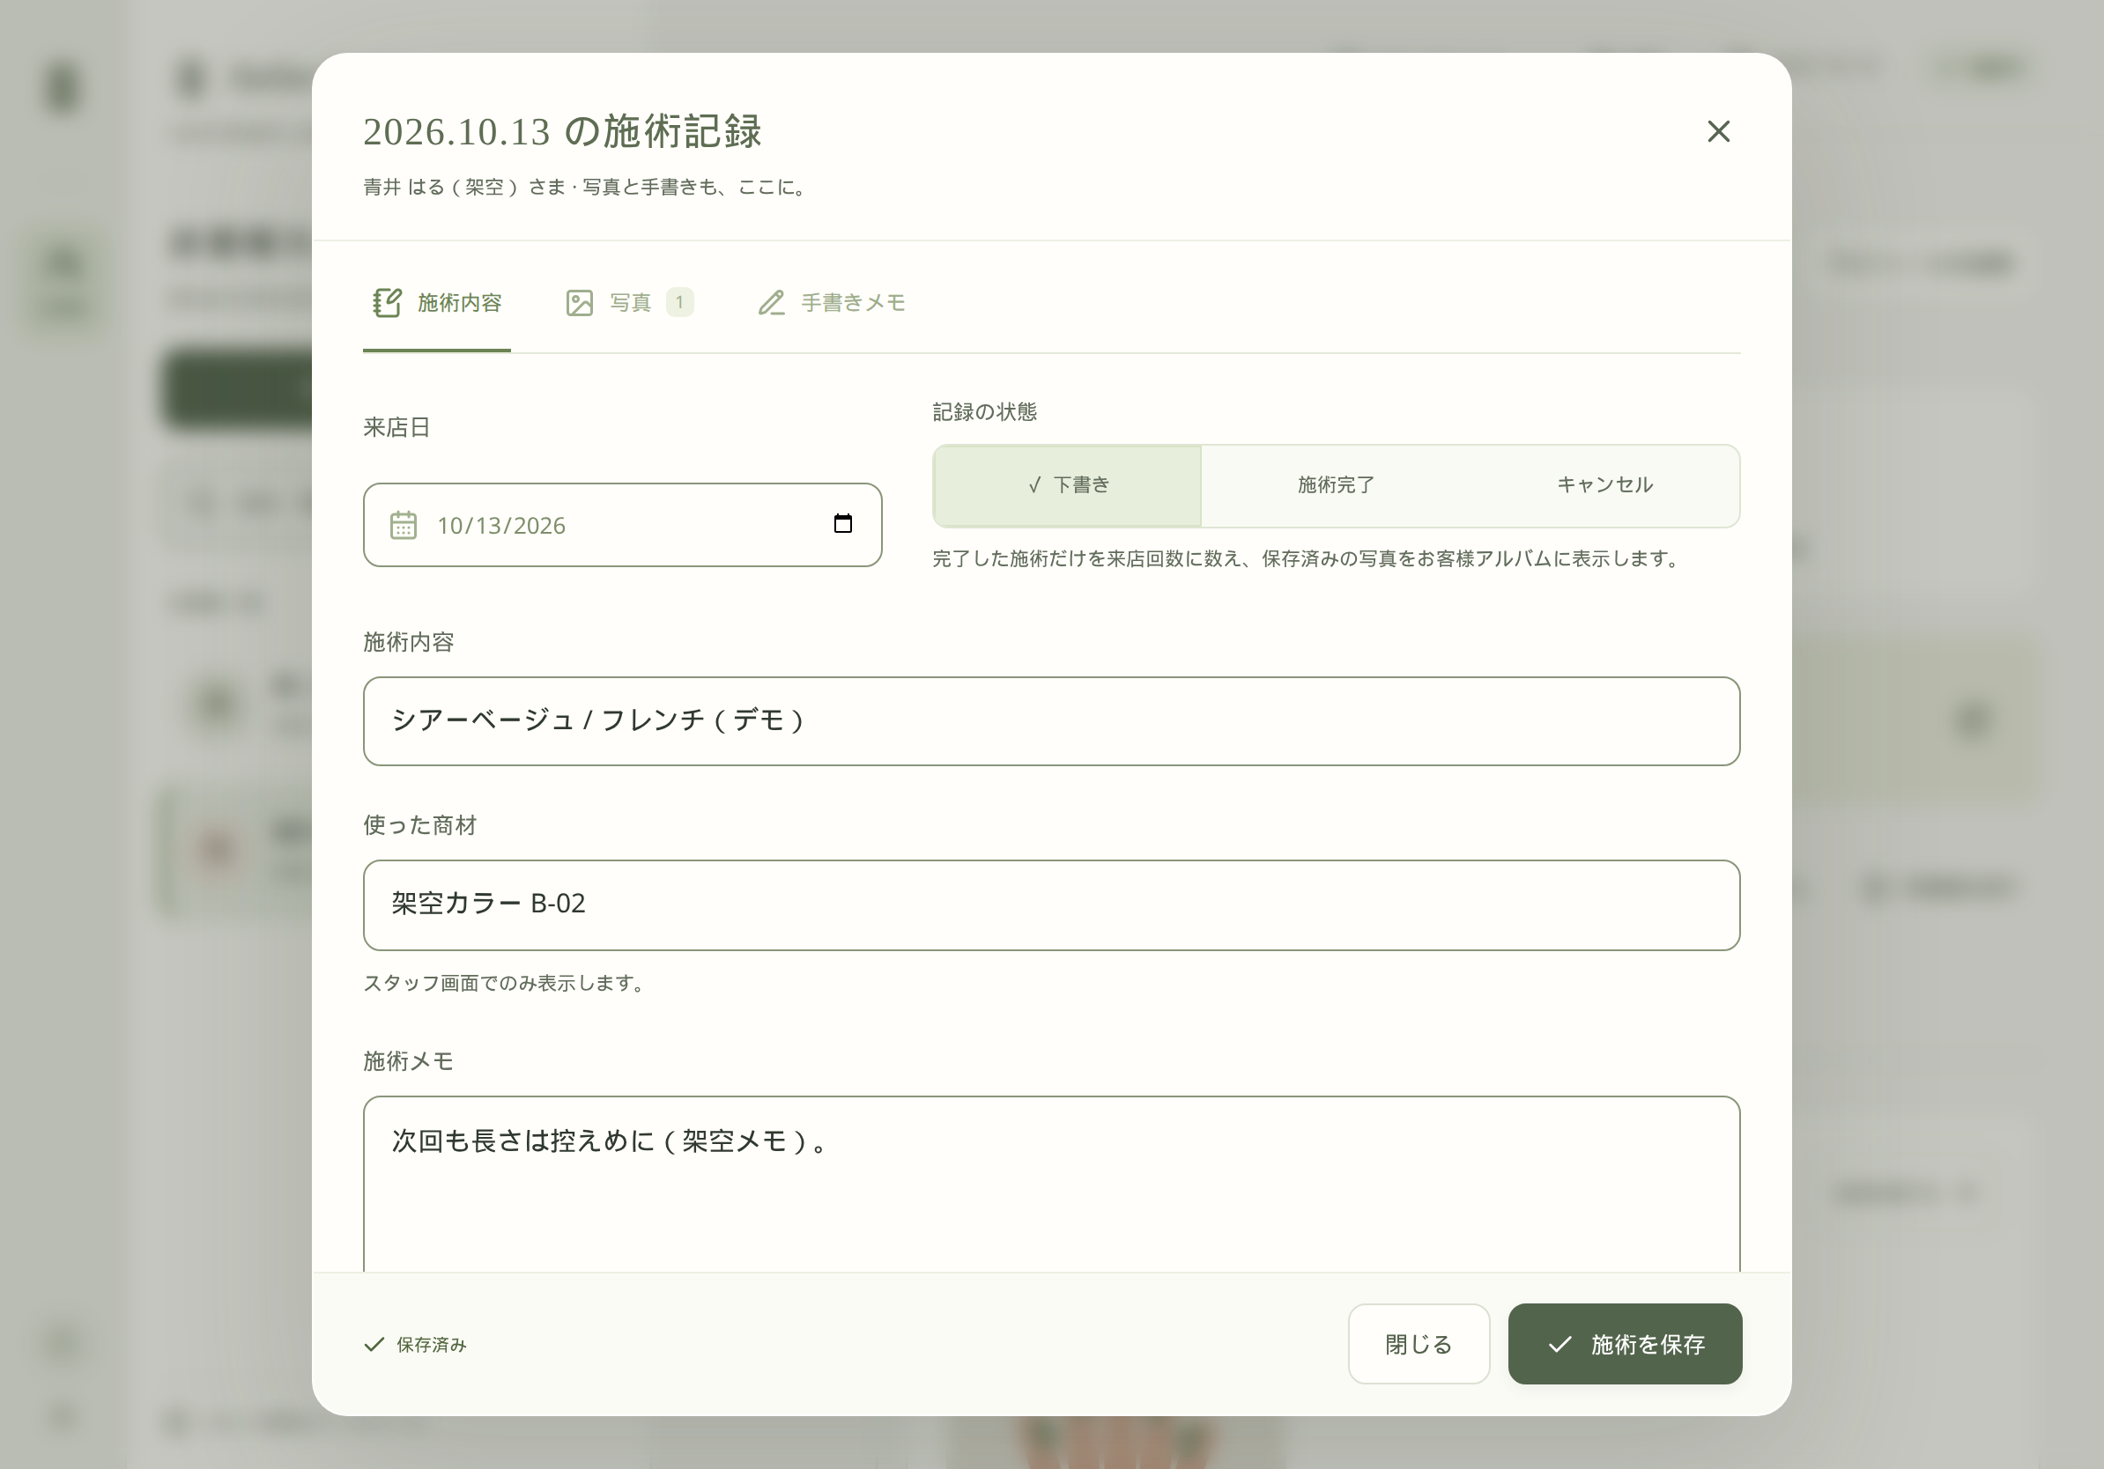Focus the 使った商材 field
Viewport: 2104px width, 1469px height.
(x=1051, y=904)
